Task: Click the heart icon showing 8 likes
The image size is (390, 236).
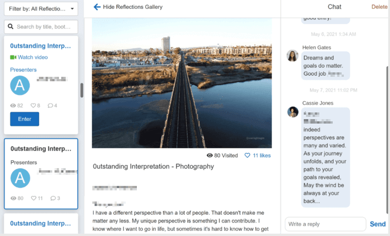Action: pyautogui.click(x=33, y=106)
